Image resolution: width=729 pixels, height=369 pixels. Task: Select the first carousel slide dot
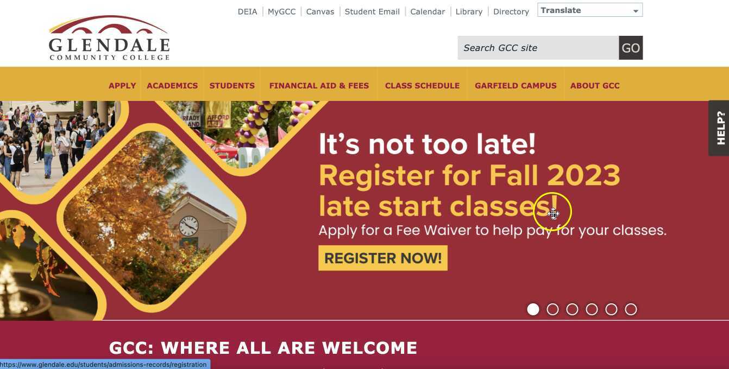(533, 309)
